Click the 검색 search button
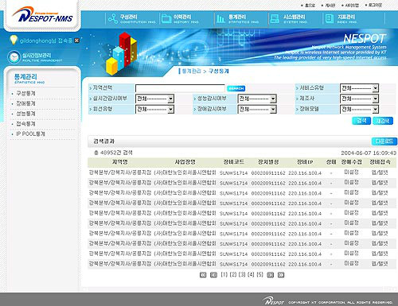398x306 pixels. pos(361,121)
